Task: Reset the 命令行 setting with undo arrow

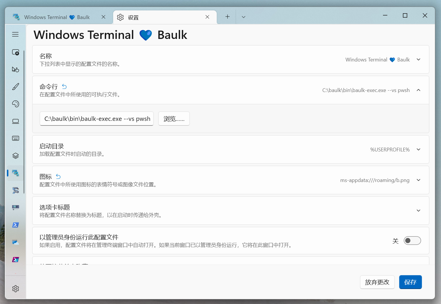Action: pyautogui.click(x=64, y=87)
